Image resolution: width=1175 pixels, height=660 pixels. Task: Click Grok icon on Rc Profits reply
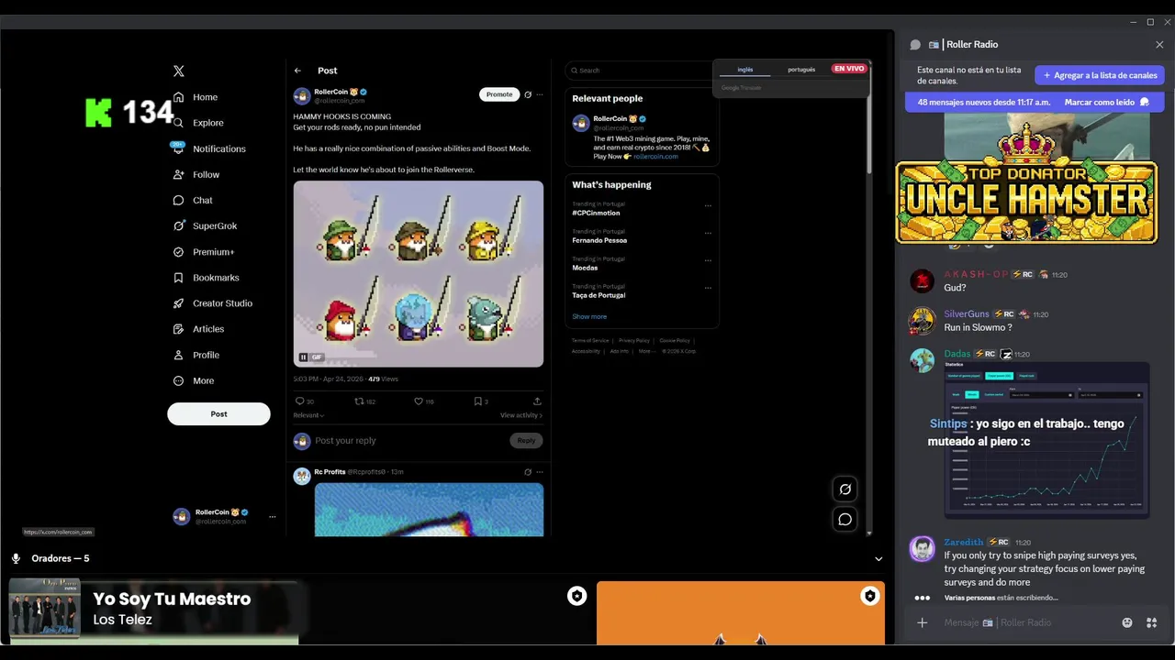[x=528, y=472]
